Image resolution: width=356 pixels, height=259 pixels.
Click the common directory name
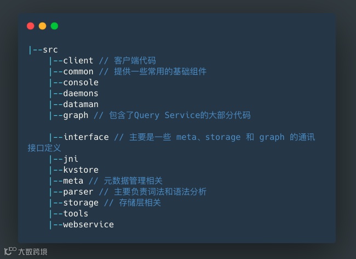click(x=78, y=72)
